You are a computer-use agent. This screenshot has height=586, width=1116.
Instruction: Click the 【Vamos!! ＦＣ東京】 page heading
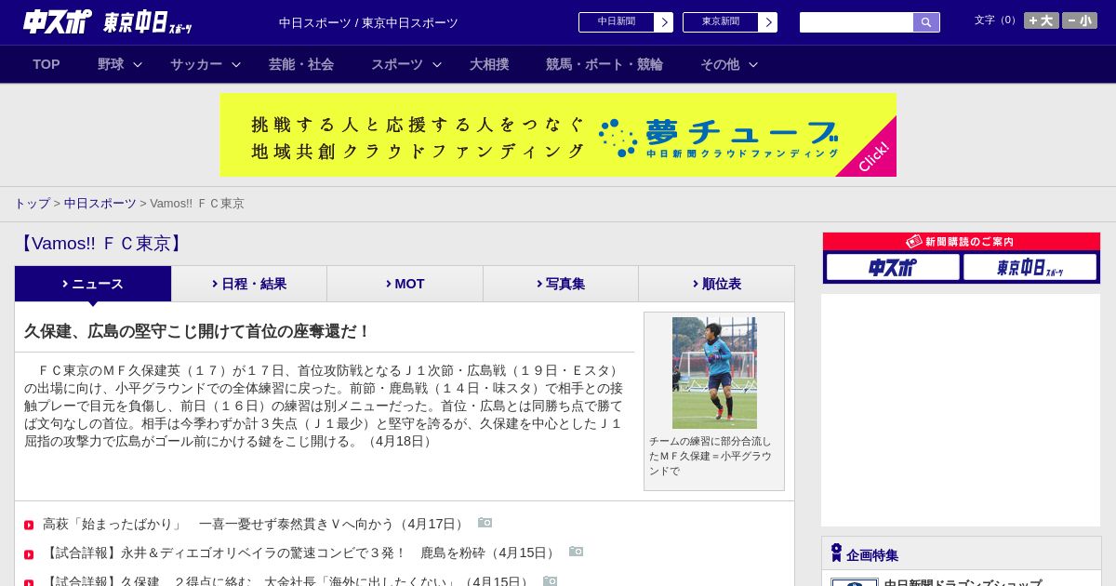(x=100, y=244)
